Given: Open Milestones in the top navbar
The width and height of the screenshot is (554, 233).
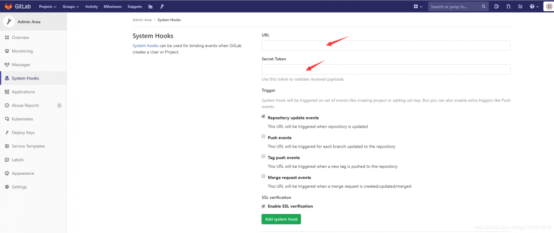Looking at the screenshot, I should point(113,6).
